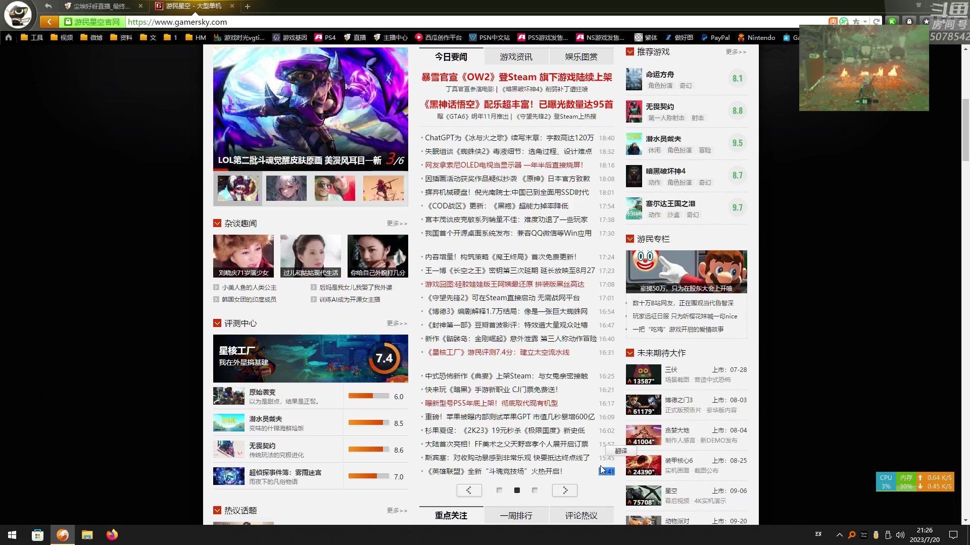The width and height of the screenshot is (970, 545).
Task: Open the ChatGPT 冰与火之歌 news item
Action: click(x=509, y=138)
